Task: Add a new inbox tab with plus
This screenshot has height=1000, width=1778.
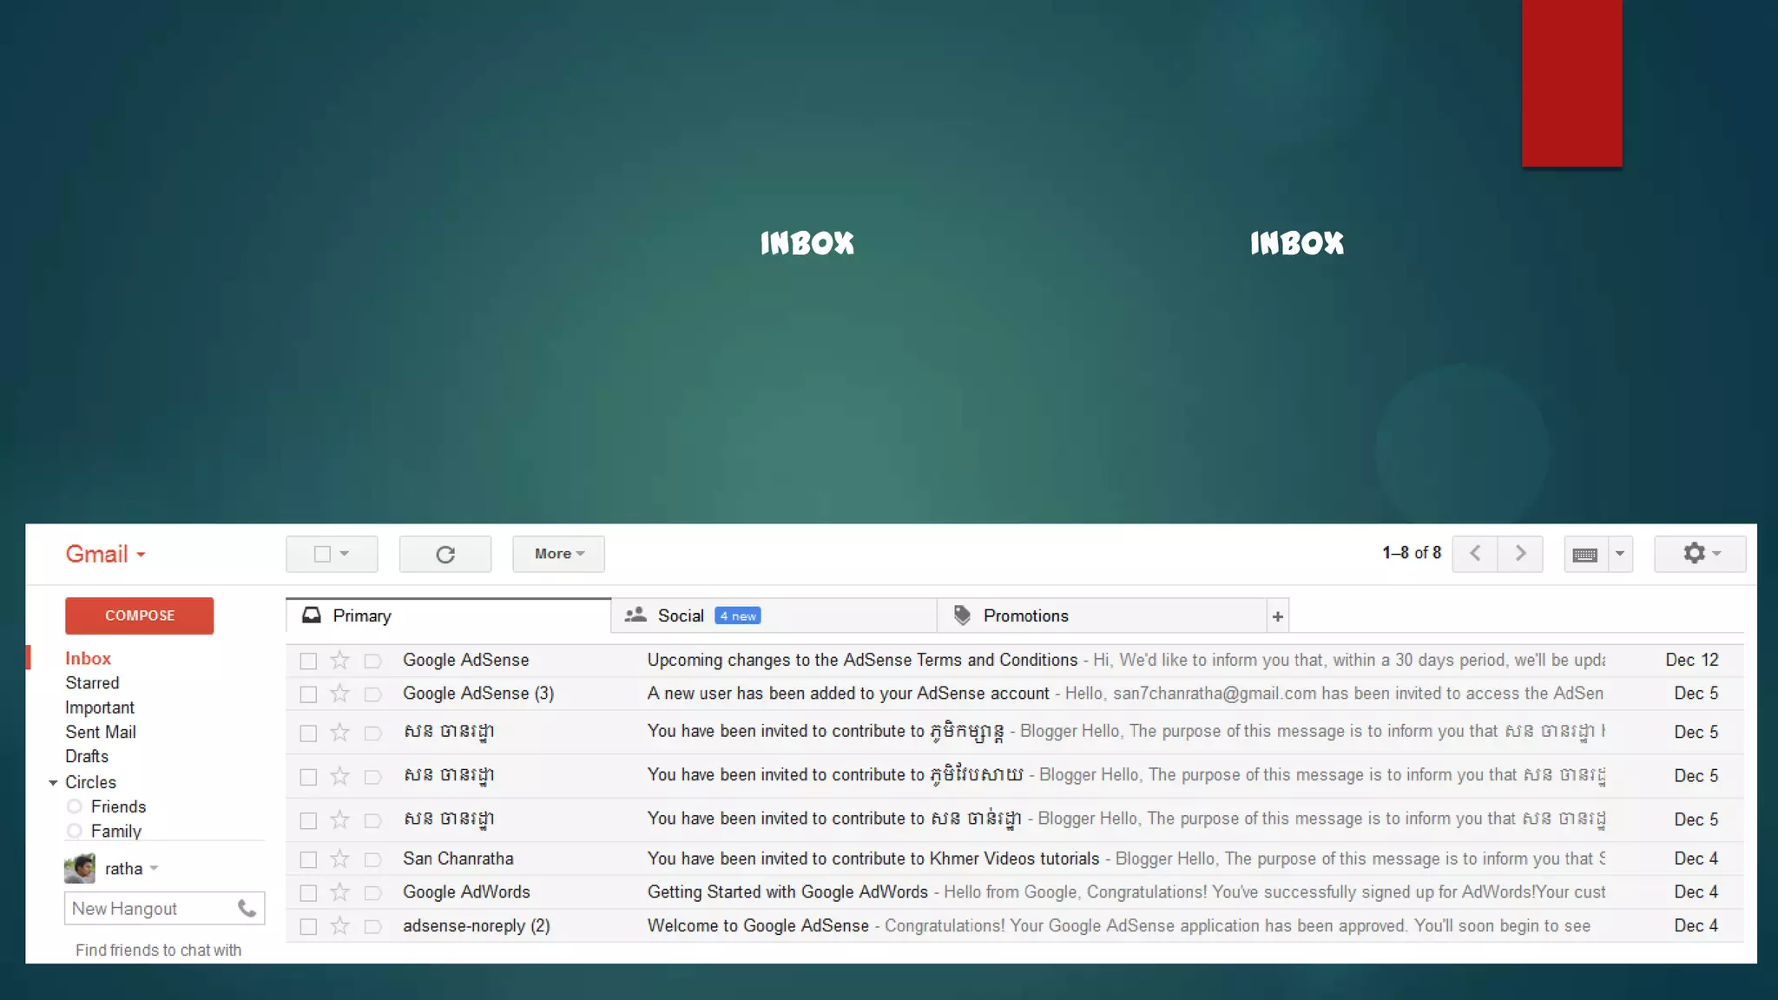Action: point(1277,616)
